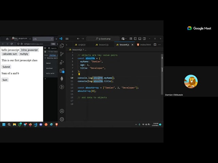
Task: Customize layout icon in title bar
Action: click(131, 39)
